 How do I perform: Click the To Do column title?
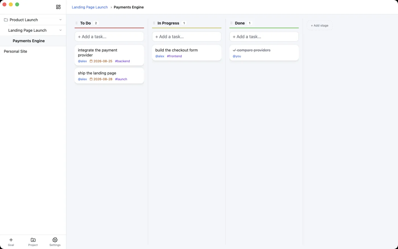pos(86,23)
